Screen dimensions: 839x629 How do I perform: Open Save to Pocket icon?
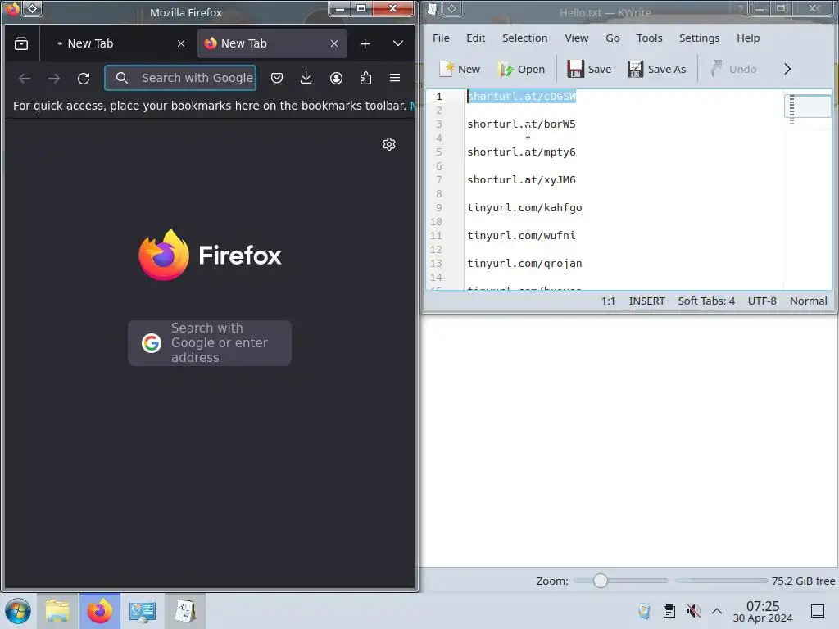click(x=277, y=78)
